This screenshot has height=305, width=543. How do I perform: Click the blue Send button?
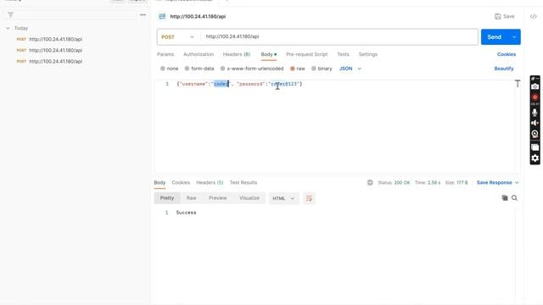(x=494, y=37)
